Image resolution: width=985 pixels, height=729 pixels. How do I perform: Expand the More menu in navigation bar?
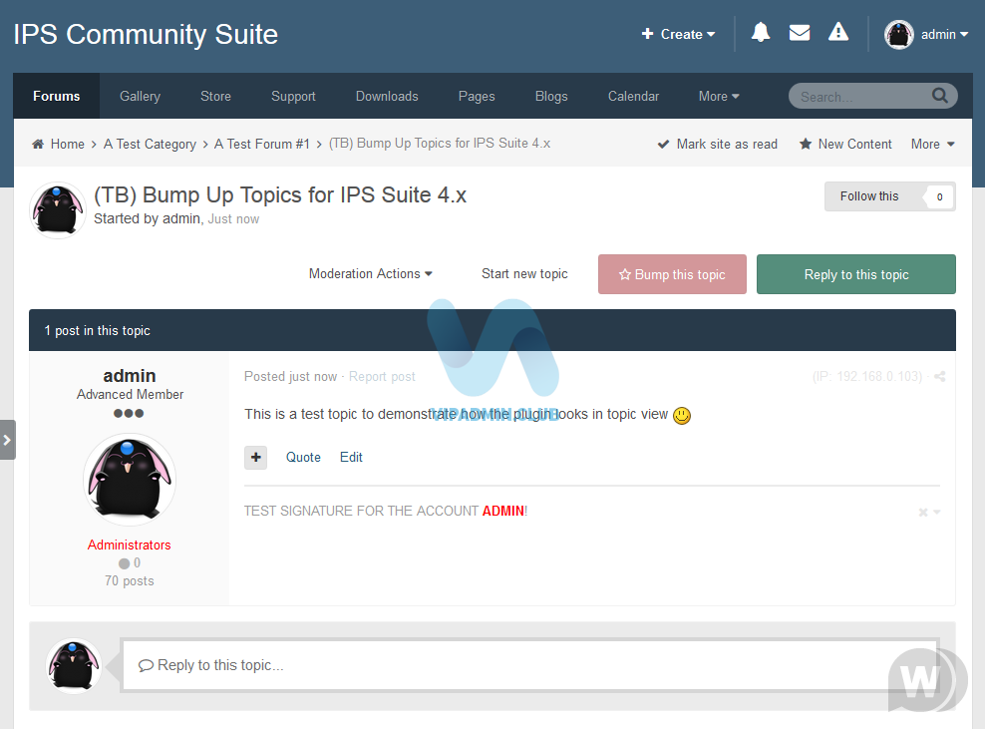[719, 96]
